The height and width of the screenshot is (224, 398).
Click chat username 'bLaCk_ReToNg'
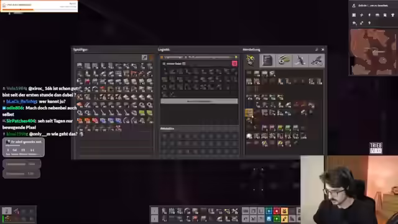(22, 101)
